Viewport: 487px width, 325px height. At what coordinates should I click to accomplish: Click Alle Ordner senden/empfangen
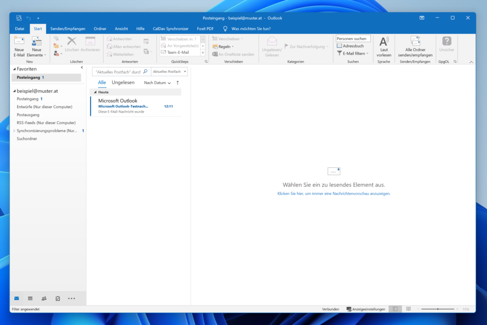(x=415, y=48)
